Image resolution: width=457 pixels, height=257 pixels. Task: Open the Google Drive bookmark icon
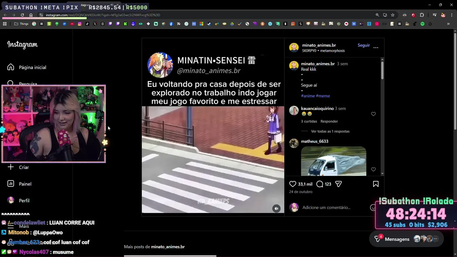pos(232,24)
